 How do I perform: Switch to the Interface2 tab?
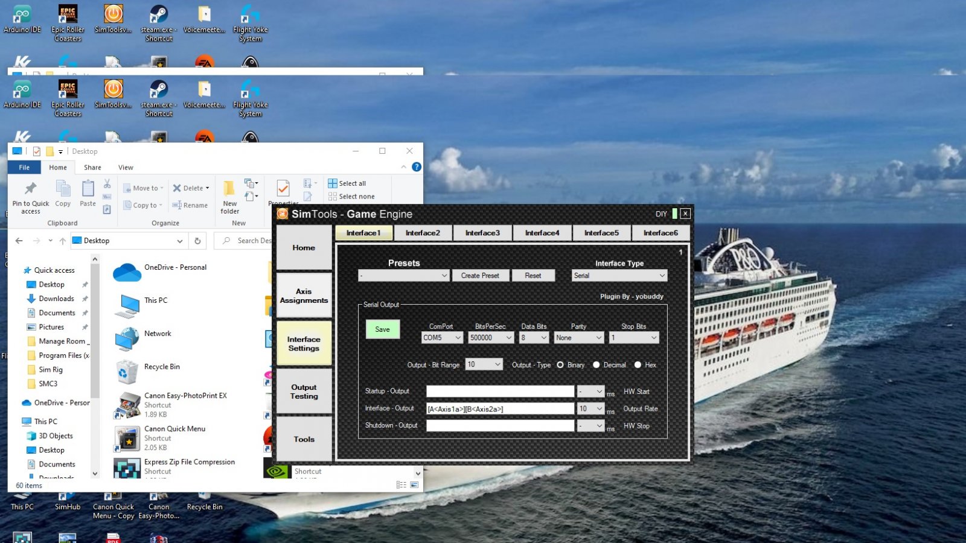(x=423, y=233)
